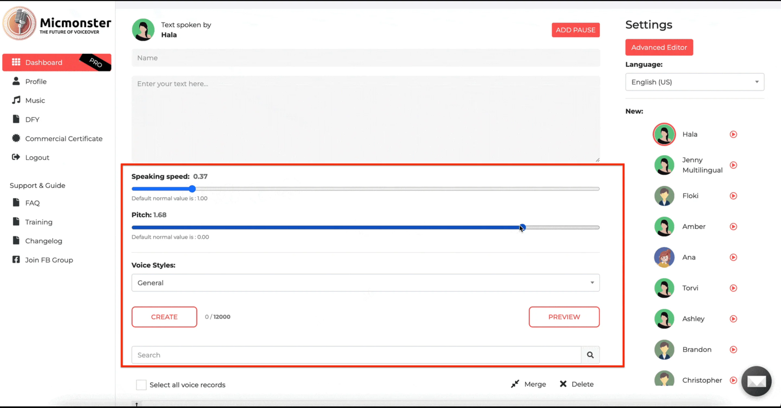Click the Brandon voice name
The width and height of the screenshot is (781, 408).
(697, 349)
